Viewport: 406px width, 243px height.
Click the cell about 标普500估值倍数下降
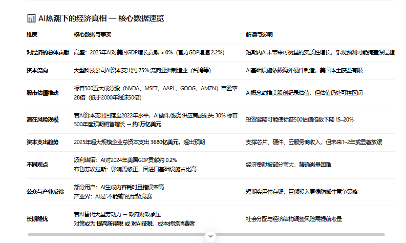[300, 119]
